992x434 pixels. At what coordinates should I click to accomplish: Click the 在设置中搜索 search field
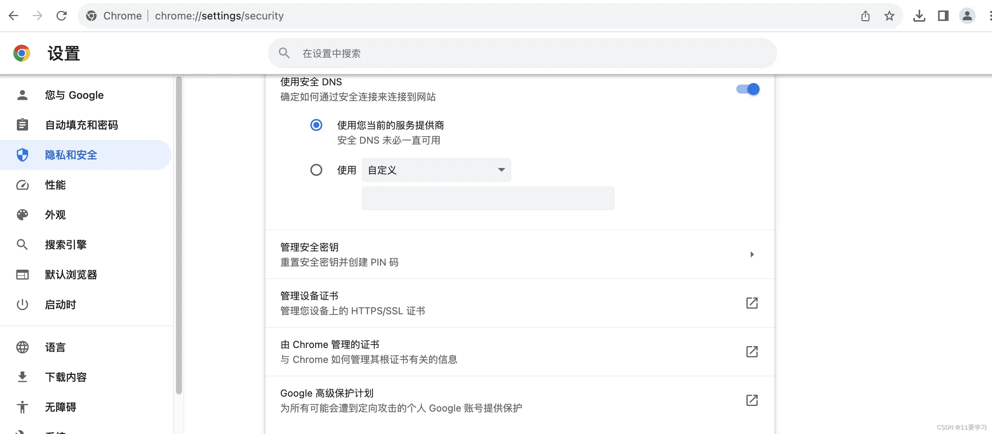click(x=522, y=54)
